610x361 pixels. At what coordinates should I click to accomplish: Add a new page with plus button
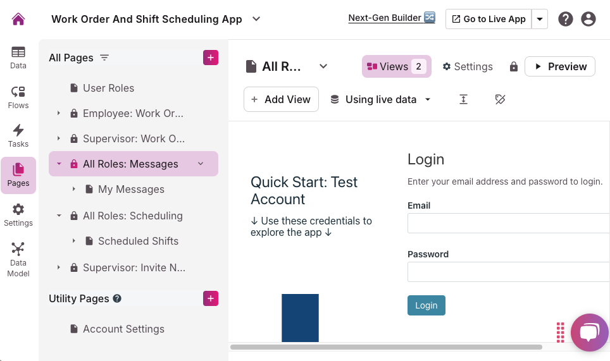tap(211, 58)
